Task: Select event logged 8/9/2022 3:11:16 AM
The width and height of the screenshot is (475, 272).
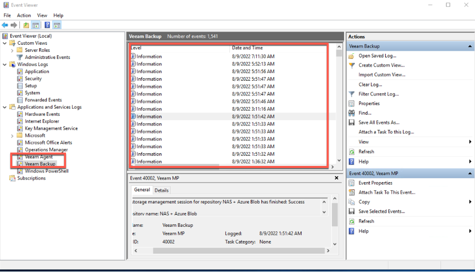Action: (232, 109)
